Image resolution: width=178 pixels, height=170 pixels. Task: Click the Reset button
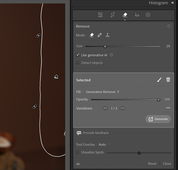click(x=152, y=164)
